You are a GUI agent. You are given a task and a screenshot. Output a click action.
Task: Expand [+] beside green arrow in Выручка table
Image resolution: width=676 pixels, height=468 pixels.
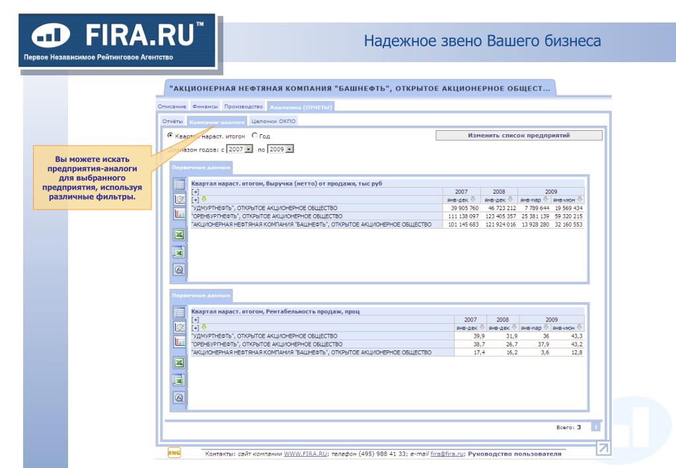196,200
